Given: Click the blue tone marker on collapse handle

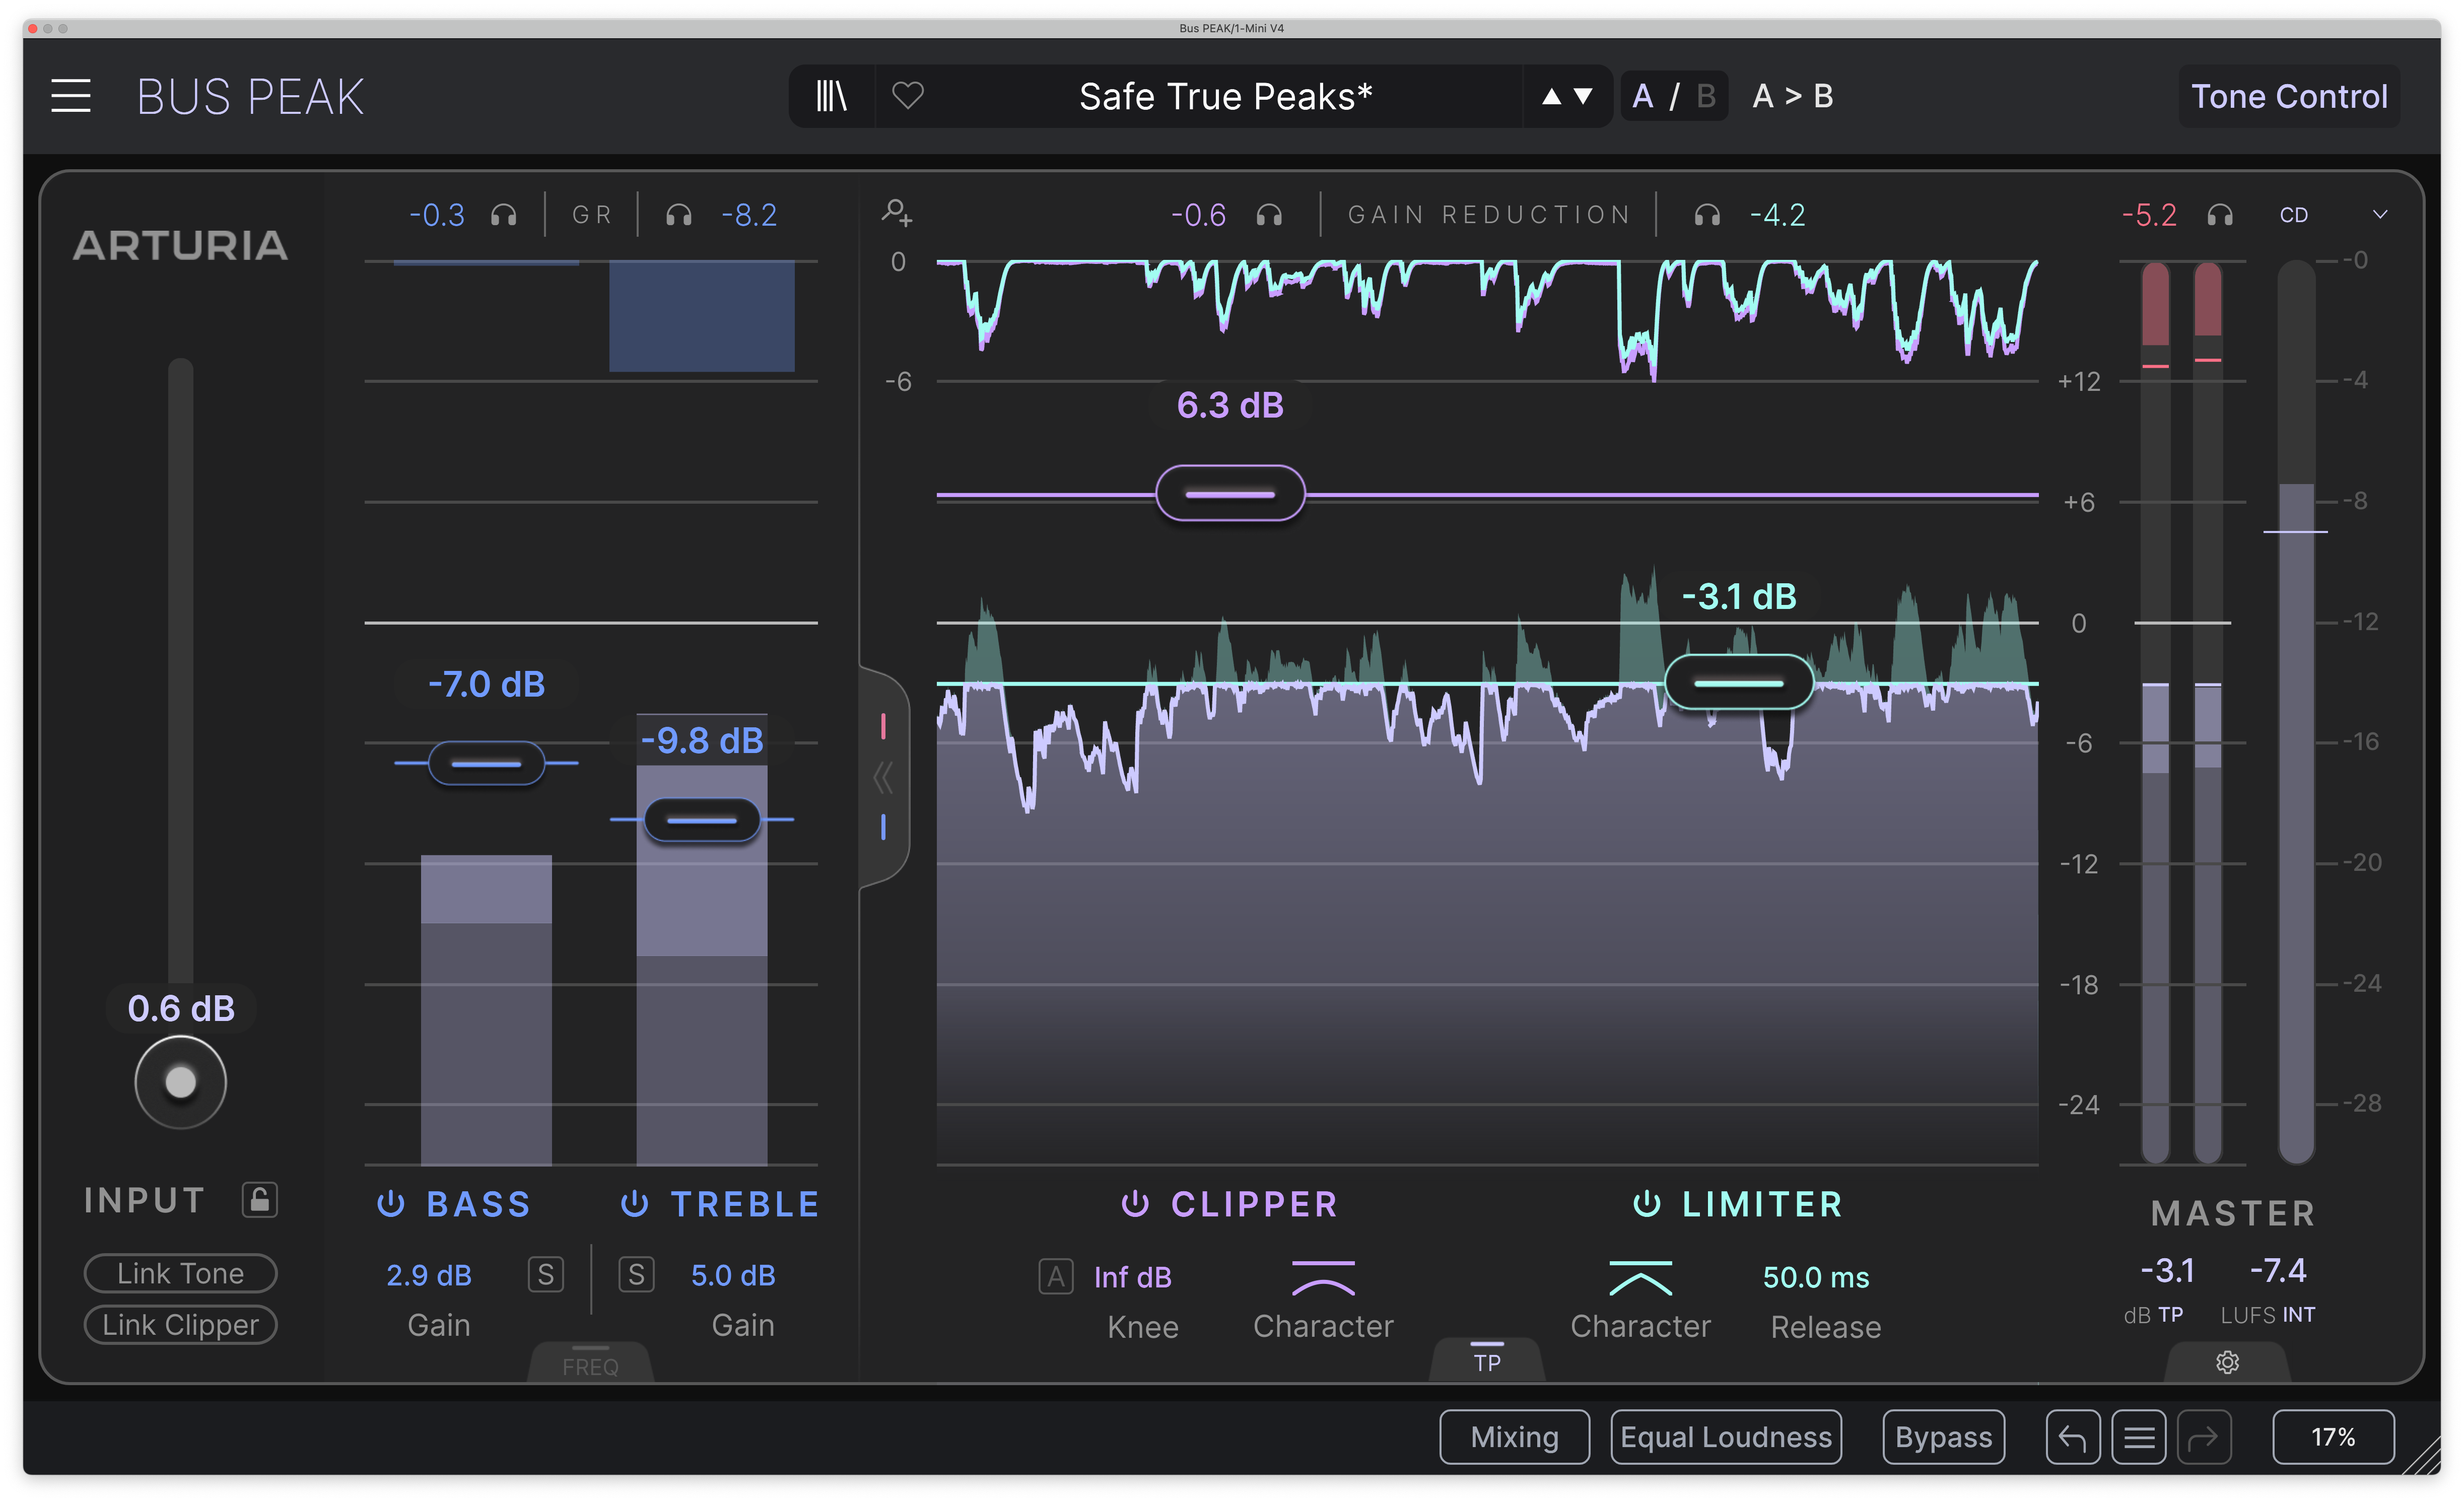Looking at the screenshot, I should tap(883, 827).
